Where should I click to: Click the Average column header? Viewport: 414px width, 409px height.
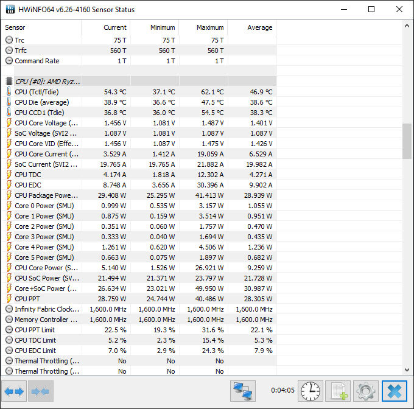[252, 27]
